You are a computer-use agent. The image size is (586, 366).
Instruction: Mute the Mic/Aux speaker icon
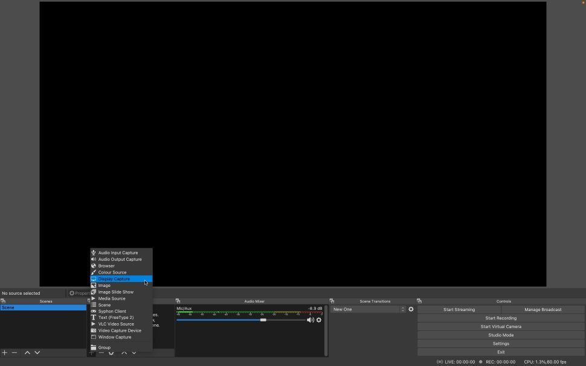click(x=310, y=320)
